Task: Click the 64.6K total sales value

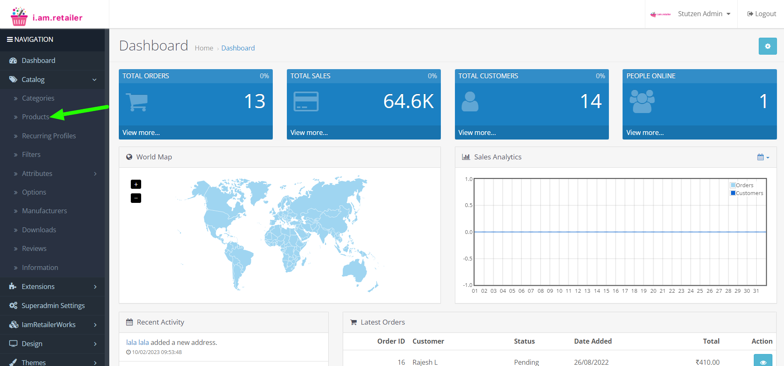Action: pyautogui.click(x=409, y=101)
